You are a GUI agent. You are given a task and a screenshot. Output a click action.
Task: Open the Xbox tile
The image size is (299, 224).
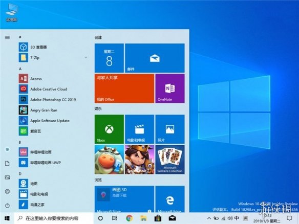(109, 129)
